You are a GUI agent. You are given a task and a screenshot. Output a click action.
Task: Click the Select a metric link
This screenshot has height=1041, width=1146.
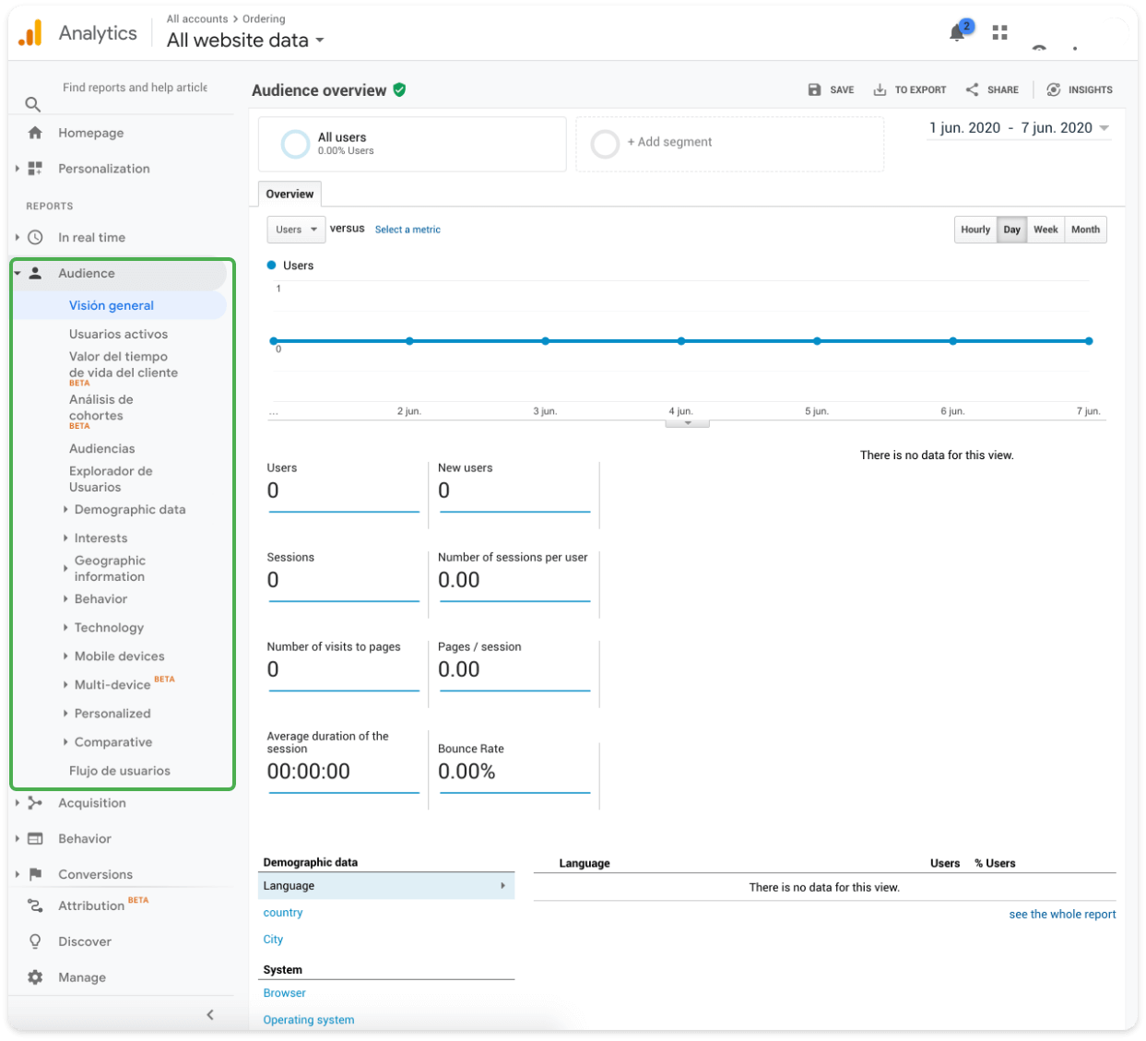408,230
